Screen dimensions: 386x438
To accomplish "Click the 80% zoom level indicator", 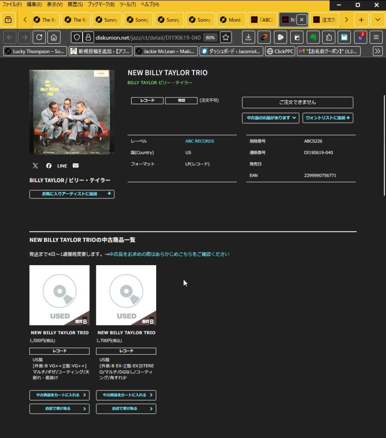I will (210, 38).
